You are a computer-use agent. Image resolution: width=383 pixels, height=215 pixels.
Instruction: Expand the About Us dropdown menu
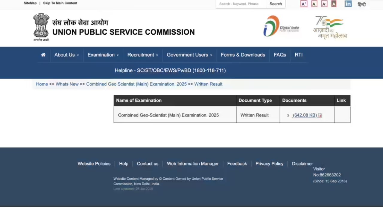(67, 55)
